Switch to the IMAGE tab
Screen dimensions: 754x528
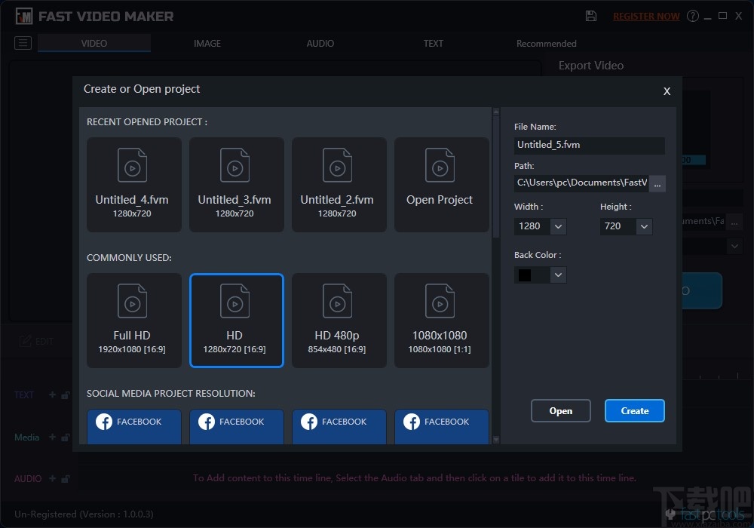click(x=207, y=43)
